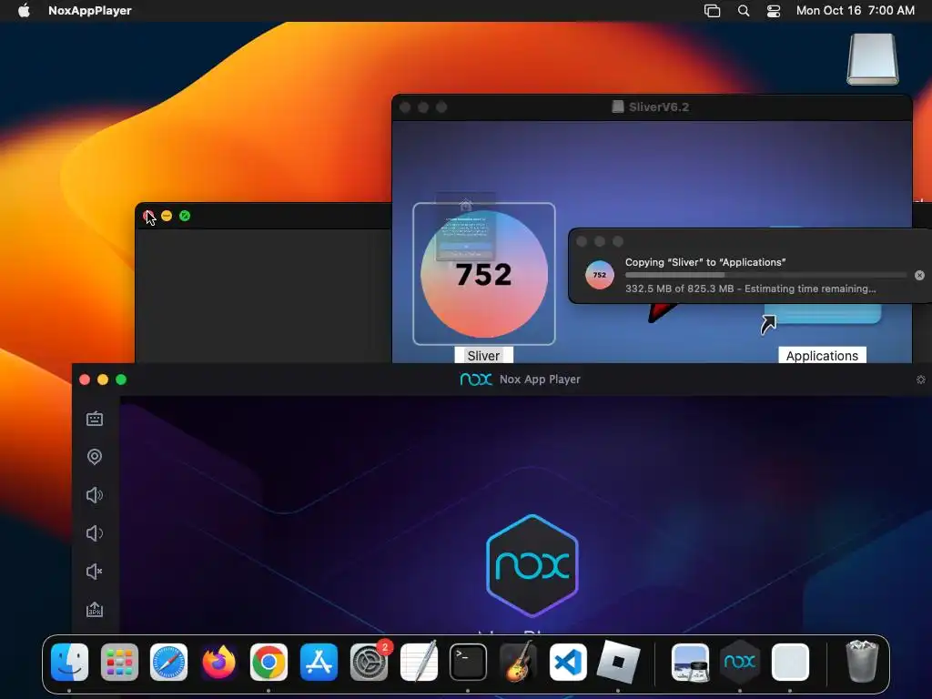The width and height of the screenshot is (932, 699).
Task: Click the Stage Manager windows icon in menu bar
Action: pos(712,10)
